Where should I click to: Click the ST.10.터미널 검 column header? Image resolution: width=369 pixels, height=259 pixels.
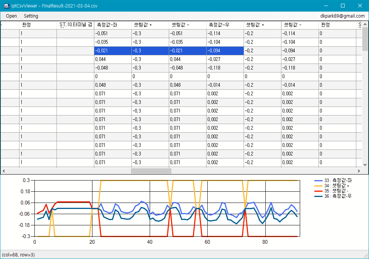click(x=75, y=25)
